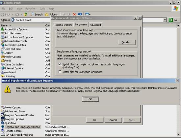Click the blue Undo toolbar icon
This screenshot has width=181, height=138.
point(80,14)
